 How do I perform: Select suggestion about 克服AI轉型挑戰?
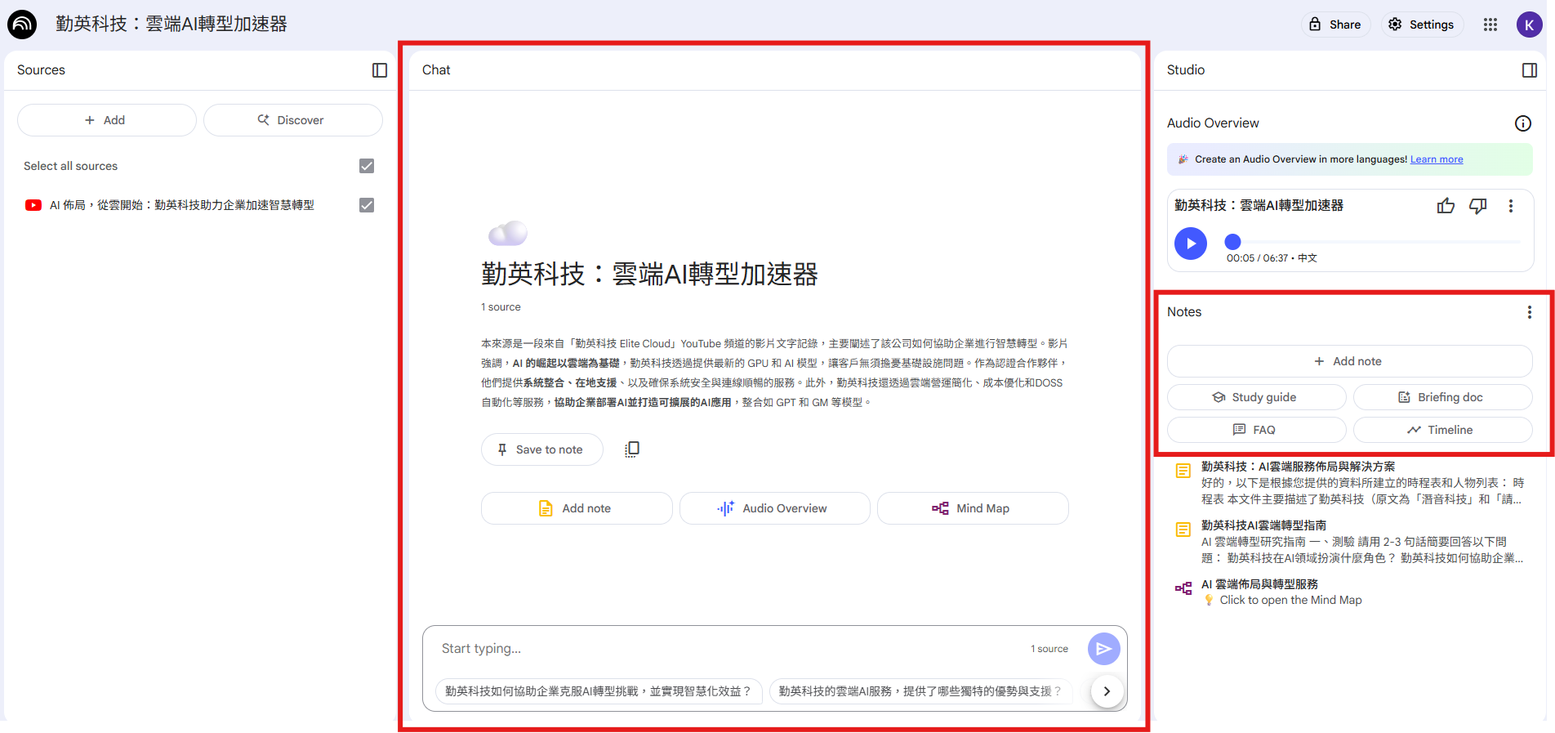point(599,691)
